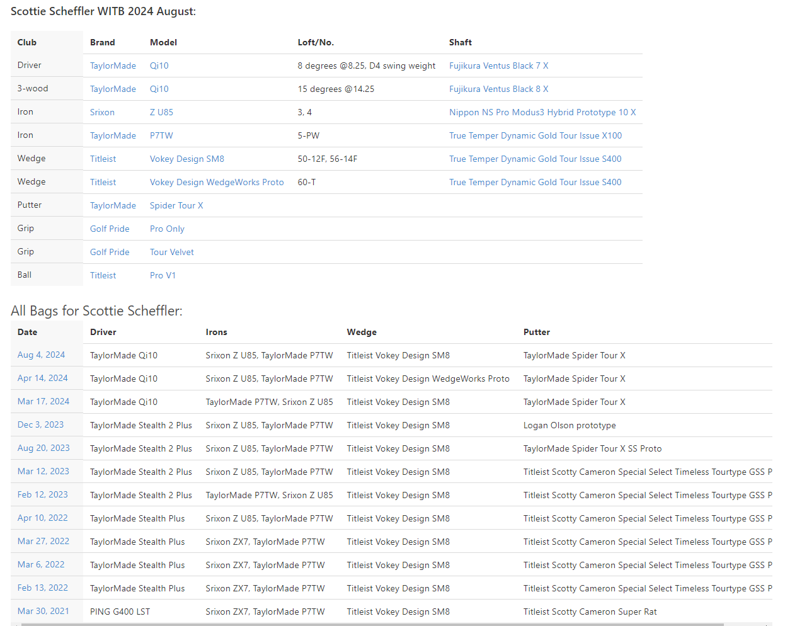
Task: Open the Feb 12, 2023 bag
Action: point(42,494)
